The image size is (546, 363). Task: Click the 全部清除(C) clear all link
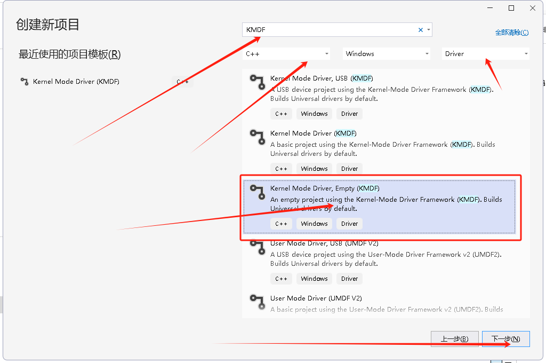click(512, 33)
